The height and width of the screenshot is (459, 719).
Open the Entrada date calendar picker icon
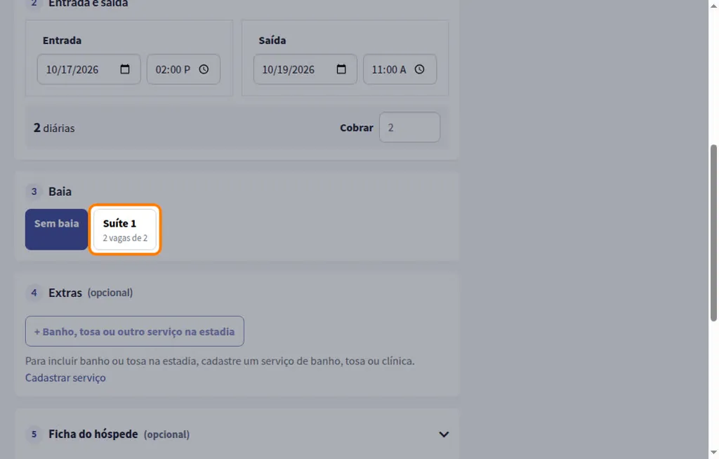[x=125, y=69]
